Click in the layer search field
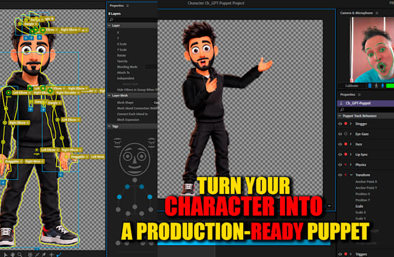This screenshot has width=394, height=257. (133, 20)
